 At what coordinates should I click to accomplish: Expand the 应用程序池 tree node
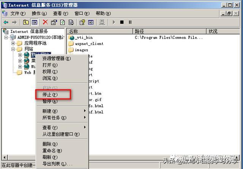pyautogui.click(x=13, y=43)
